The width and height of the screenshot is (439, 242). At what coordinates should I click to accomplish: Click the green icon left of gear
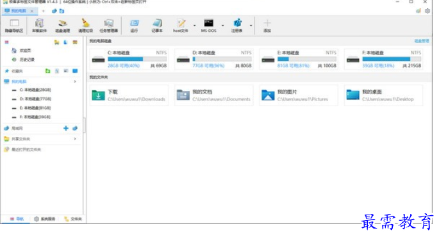tap(418, 11)
